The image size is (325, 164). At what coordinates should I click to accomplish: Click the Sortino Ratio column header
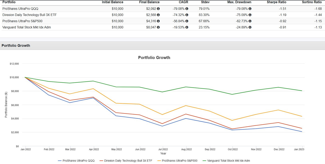tap(312, 2)
